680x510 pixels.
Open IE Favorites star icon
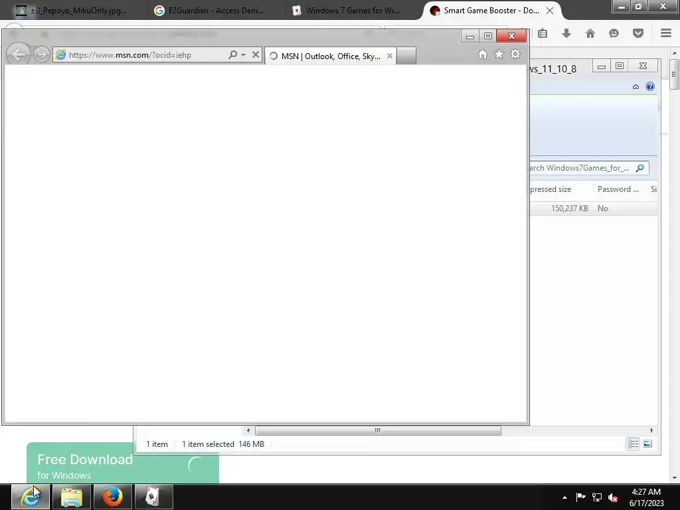point(499,54)
